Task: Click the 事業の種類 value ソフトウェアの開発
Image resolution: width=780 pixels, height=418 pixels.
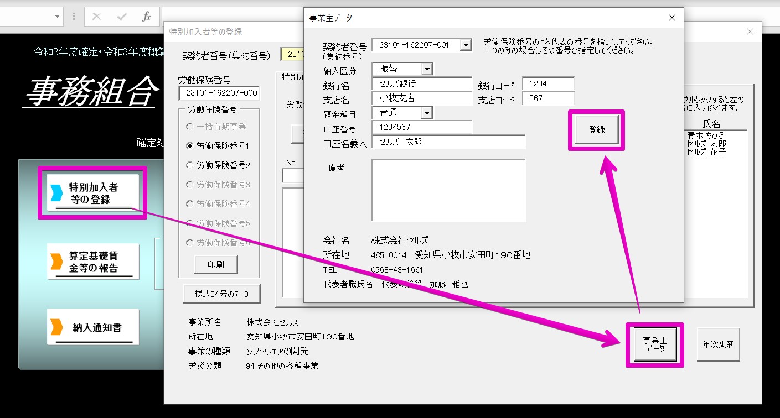Action: 277,351
